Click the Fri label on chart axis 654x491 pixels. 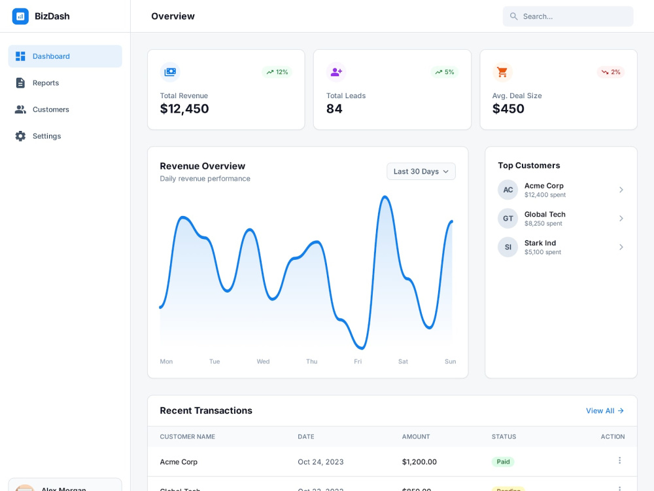[x=358, y=361]
